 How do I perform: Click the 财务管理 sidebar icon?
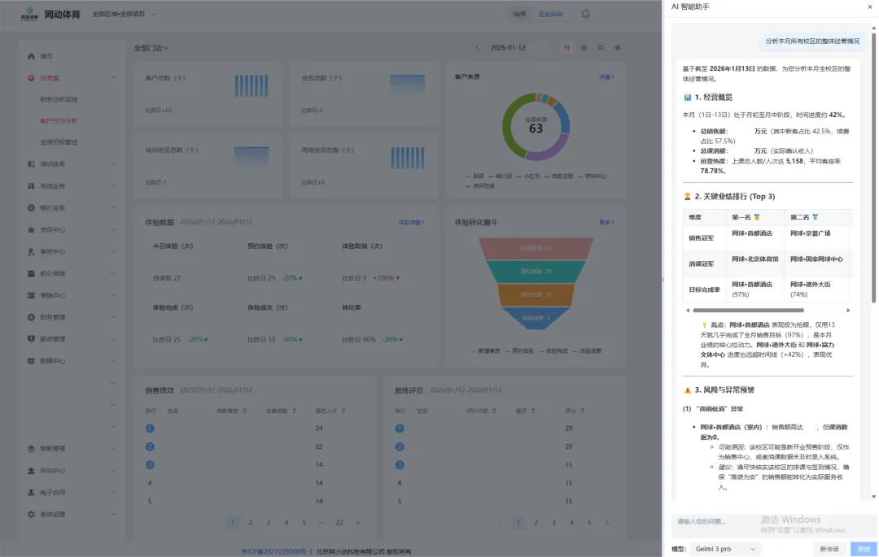pyautogui.click(x=31, y=317)
